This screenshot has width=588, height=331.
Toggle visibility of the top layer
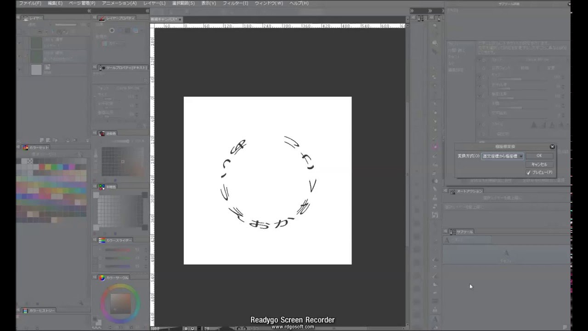(19, 43)
